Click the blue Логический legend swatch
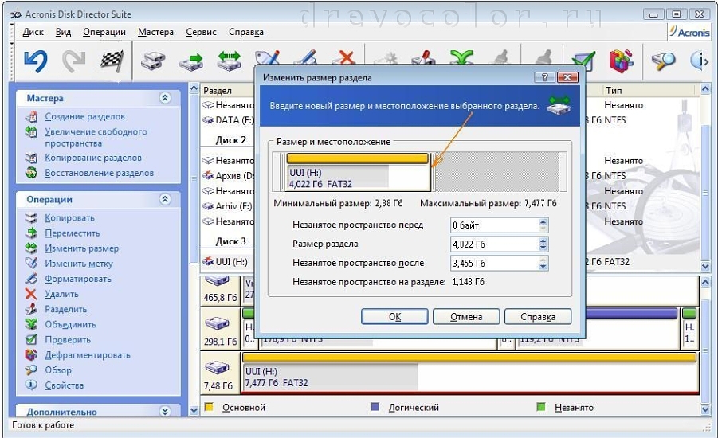The width and height of the screenshot is (718, 438). pyautogui.click(x=375, y=406)
